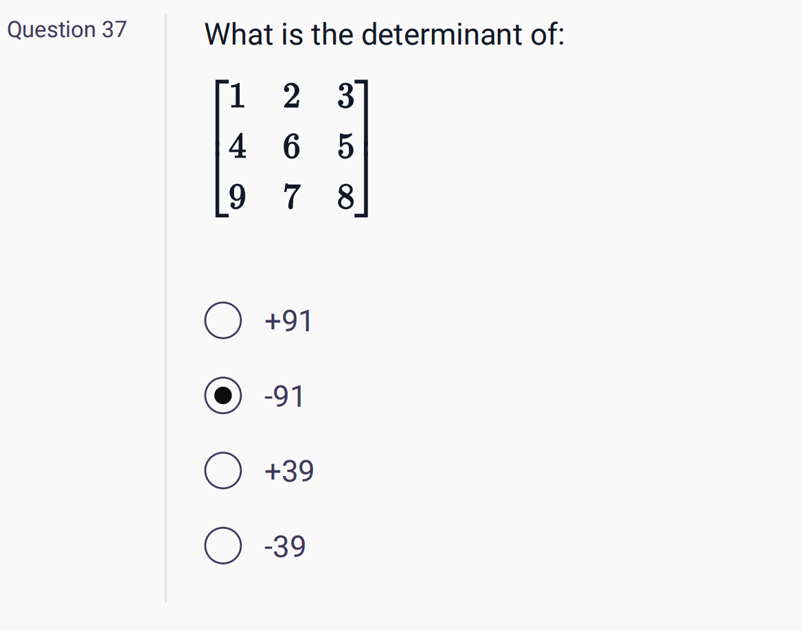Click matrix entry 8 in the bottom row

346,198
